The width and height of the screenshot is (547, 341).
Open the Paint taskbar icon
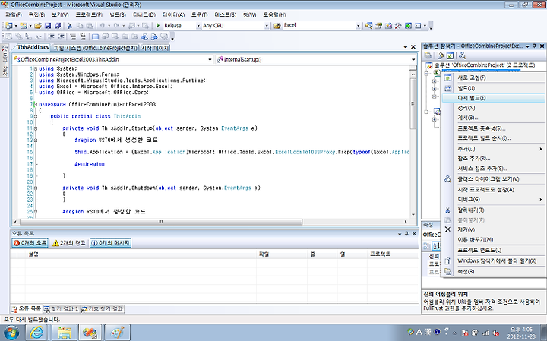click(x=117, y=333)
